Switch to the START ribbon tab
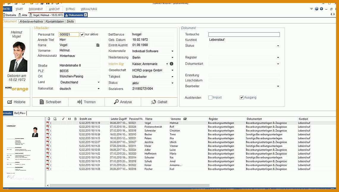This screenshot has height=192, width=339. pyautogui.click(x=19, y=9)
